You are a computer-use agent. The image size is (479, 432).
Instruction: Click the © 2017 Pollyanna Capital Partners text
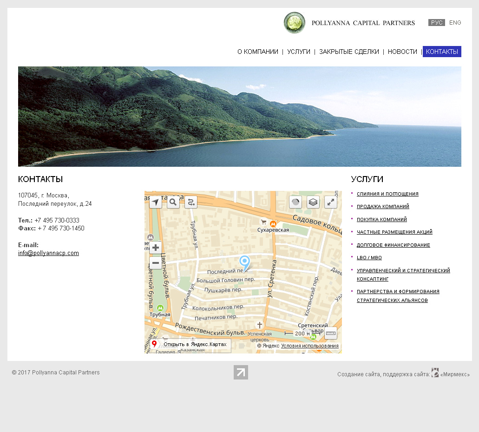click(x=56, y=373)
